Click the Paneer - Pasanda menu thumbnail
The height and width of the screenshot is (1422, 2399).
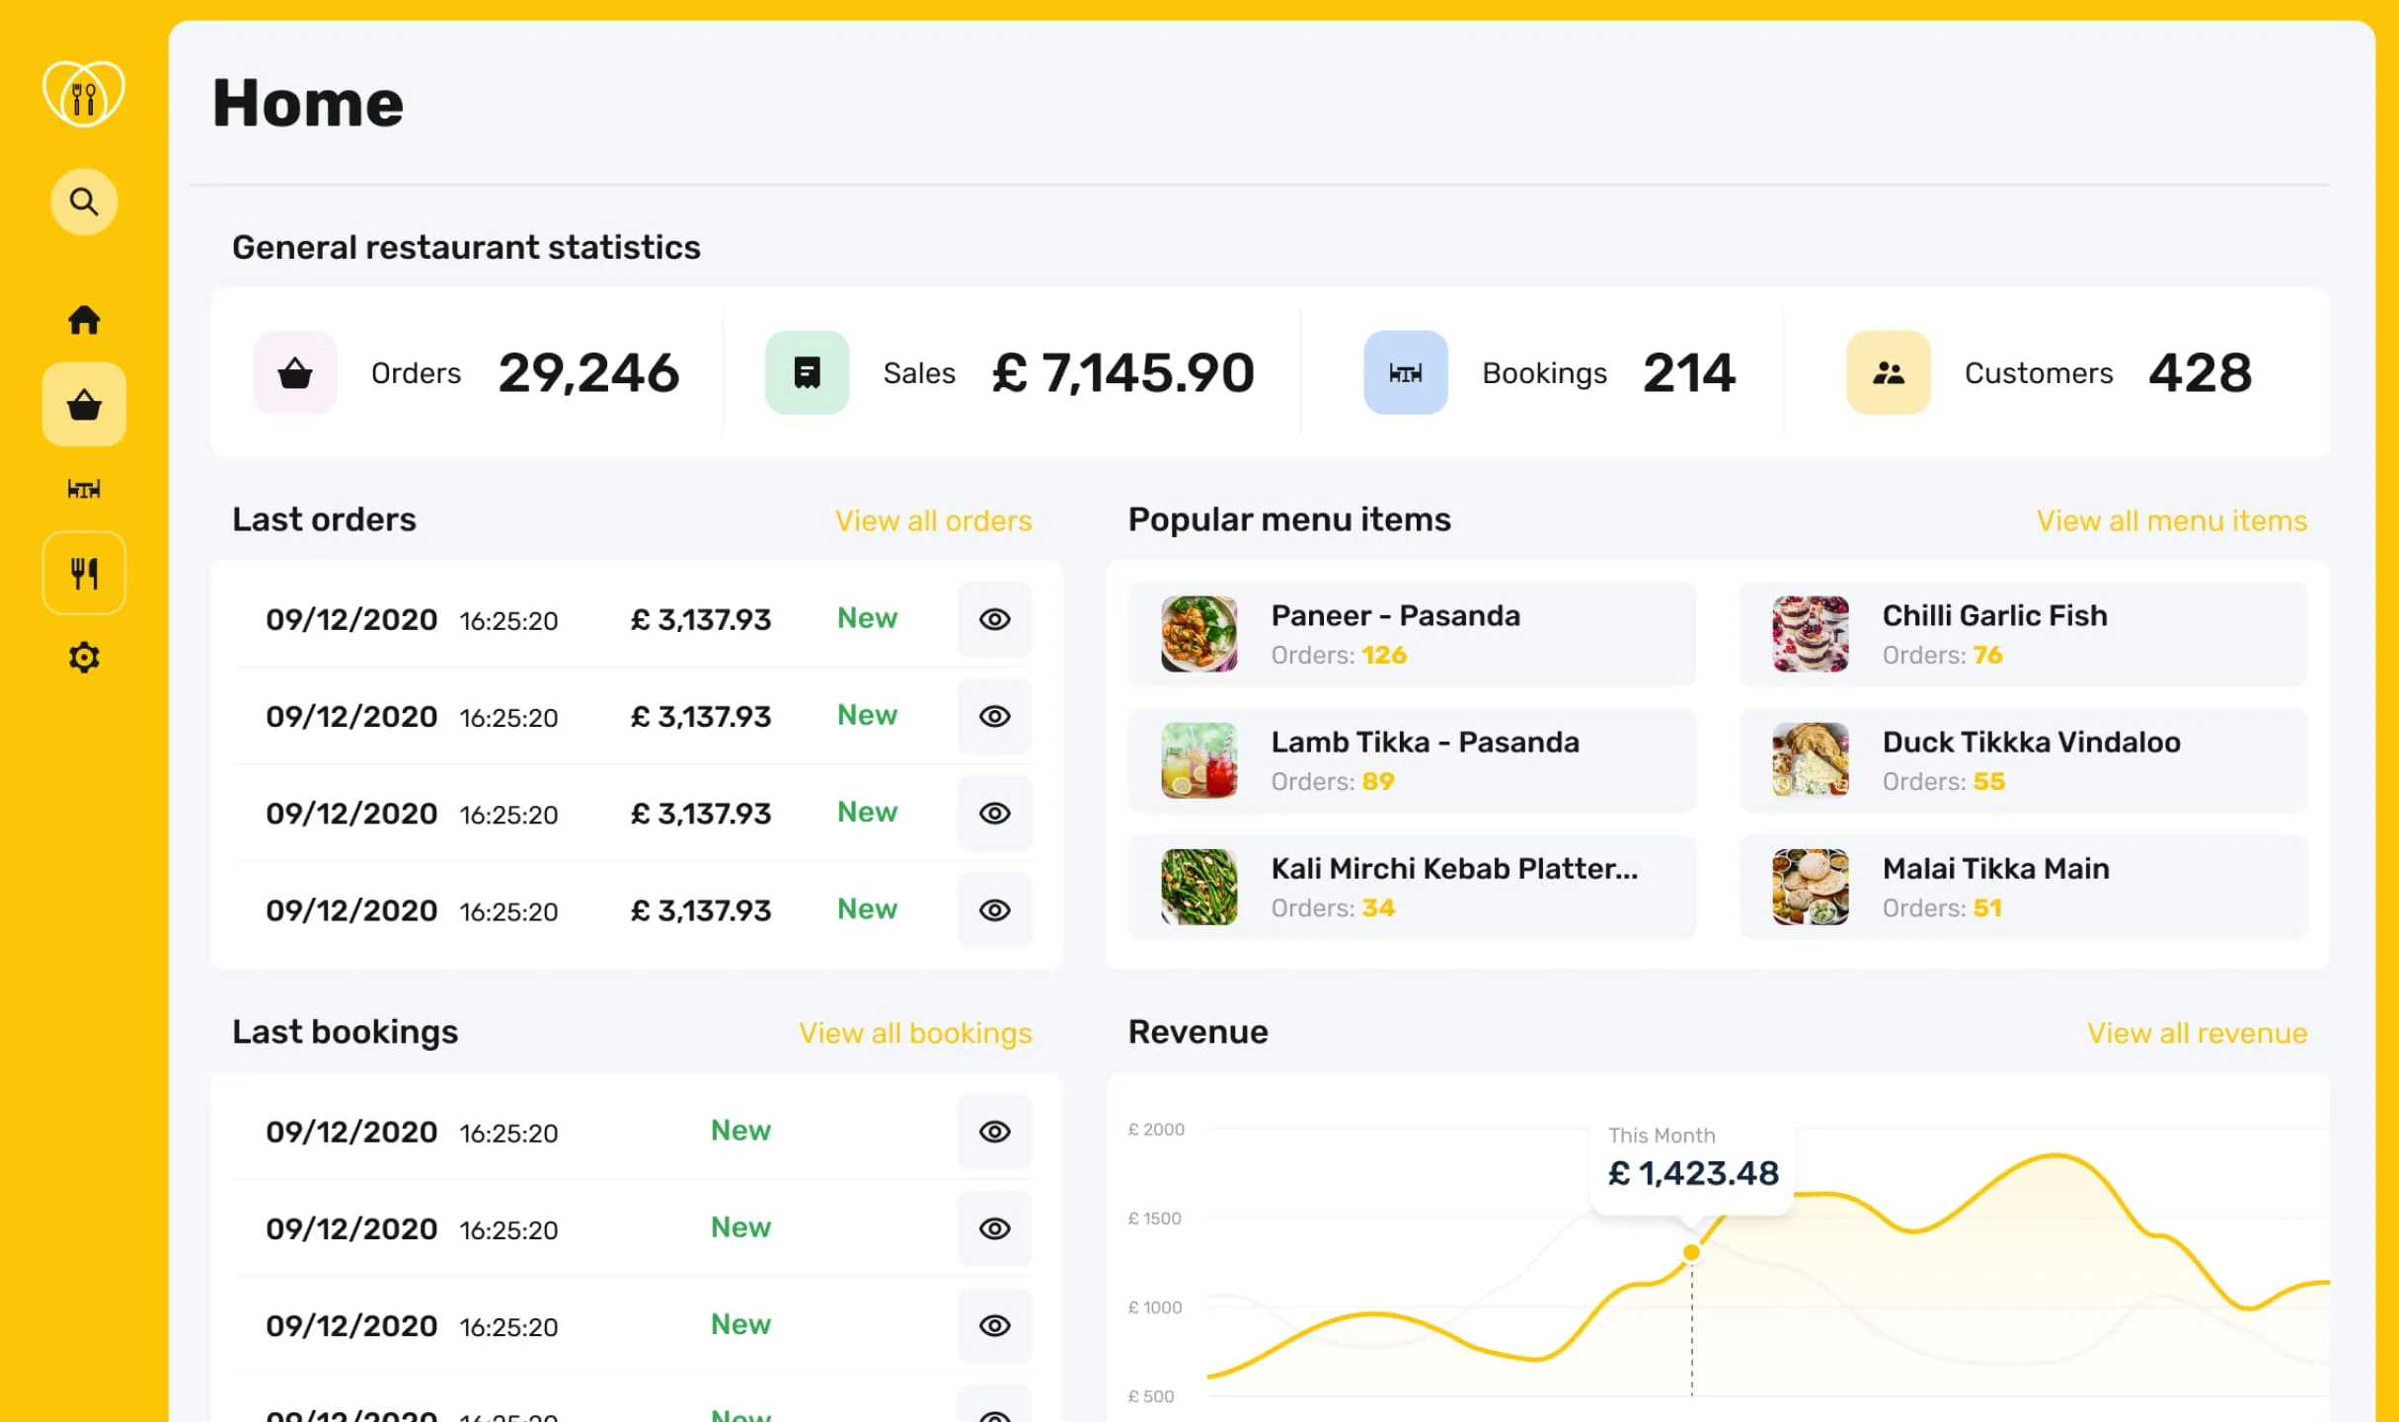click(1199, 634)
